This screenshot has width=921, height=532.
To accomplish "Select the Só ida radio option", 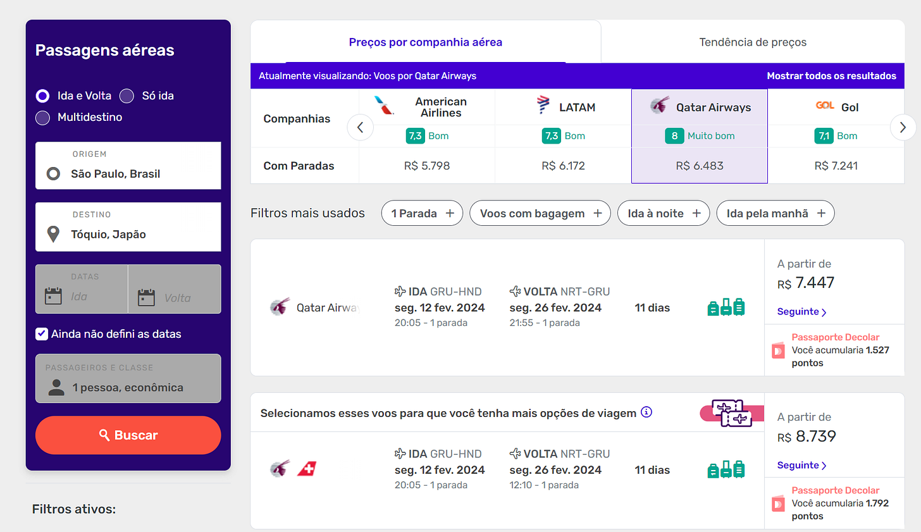I will [x=127, y=96].
